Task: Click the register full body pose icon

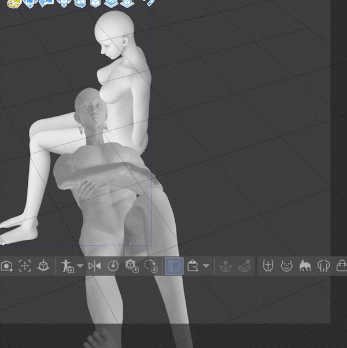Action: point(68,266)
